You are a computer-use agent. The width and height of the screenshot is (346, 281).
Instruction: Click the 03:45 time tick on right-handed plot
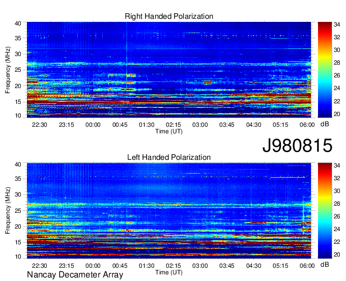click(x=226, y=125)
